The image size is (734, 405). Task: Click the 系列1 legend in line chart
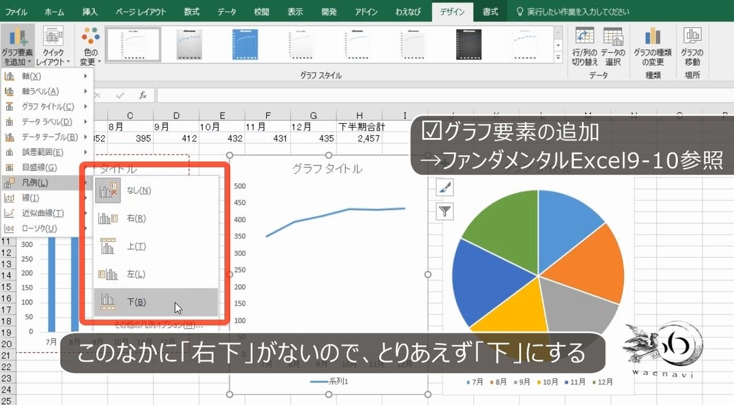tap(328, 381)
